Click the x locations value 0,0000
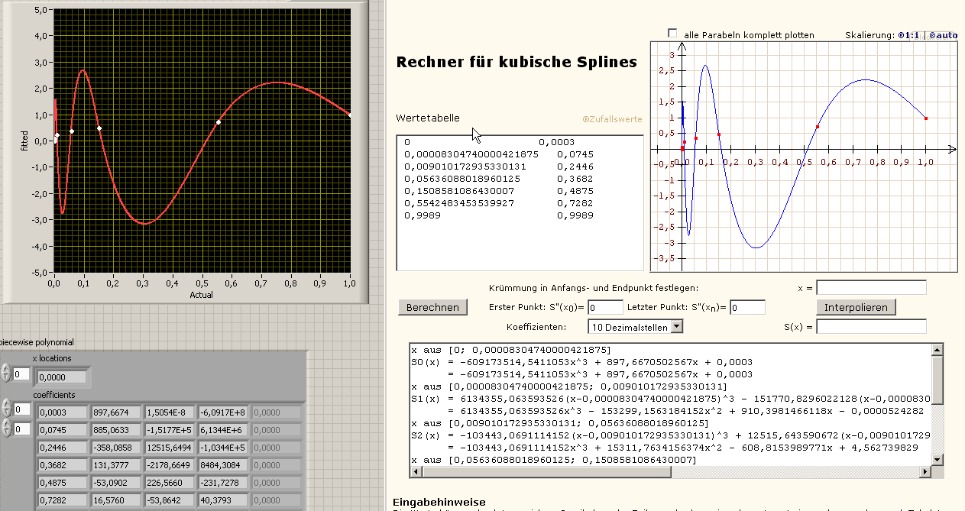Viewport: 965px width, 511px height. [63, 377]
